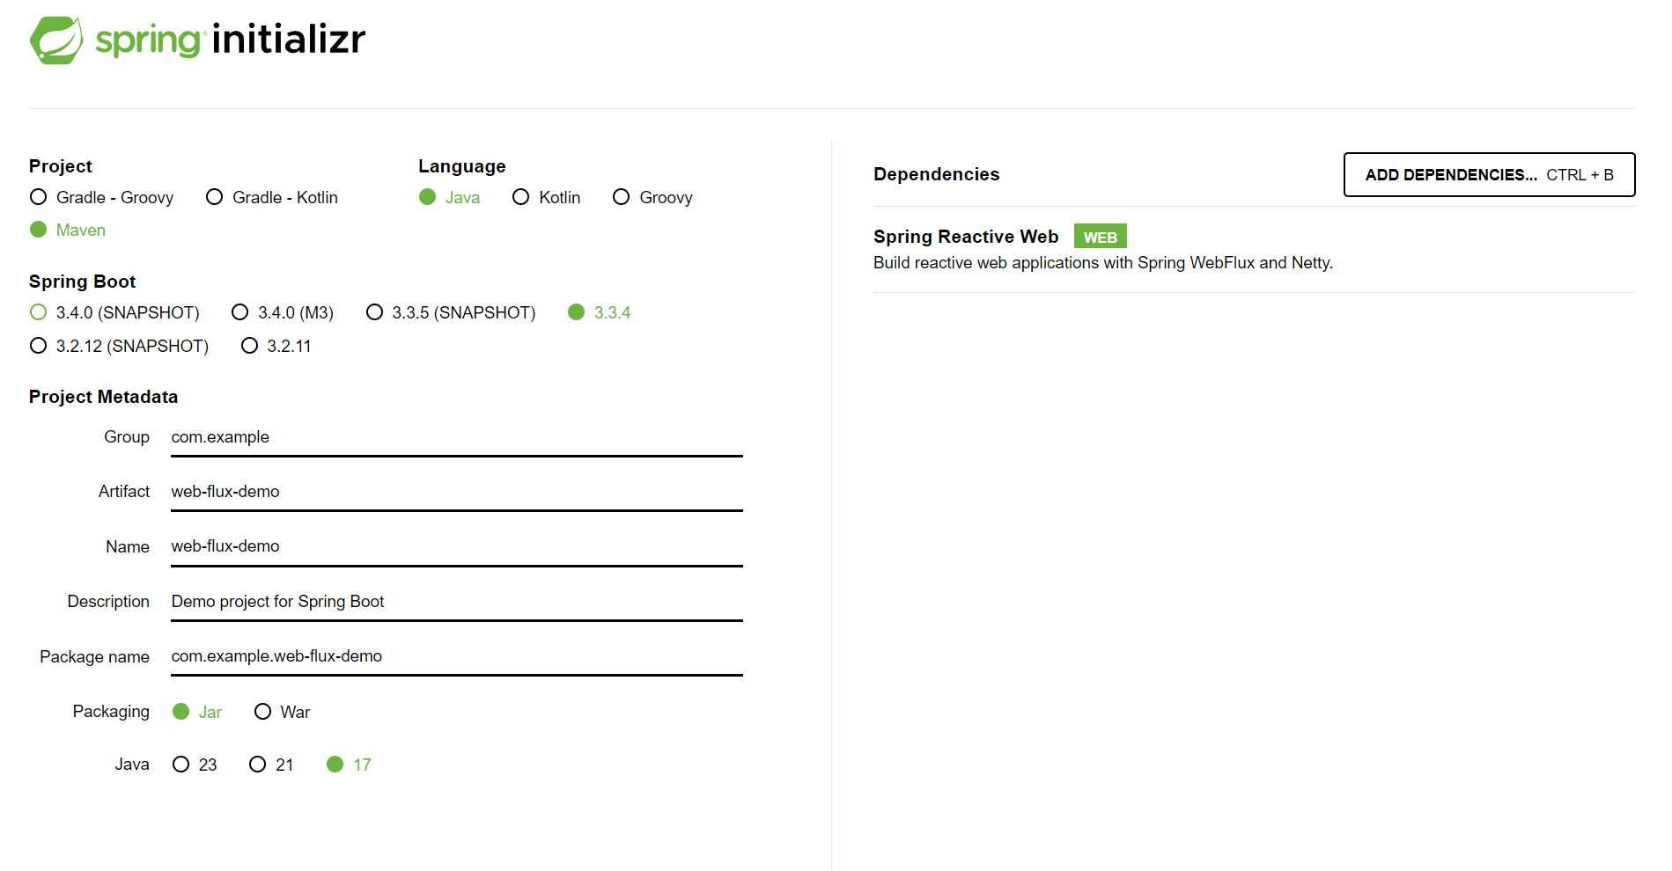Open the Add Dependencies dialog
Screen dimensions: 1672x871
[1489, 175]
